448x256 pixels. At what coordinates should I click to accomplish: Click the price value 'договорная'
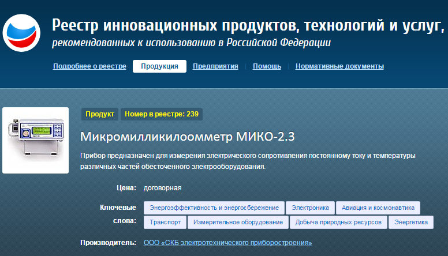(x=162, y=188)
